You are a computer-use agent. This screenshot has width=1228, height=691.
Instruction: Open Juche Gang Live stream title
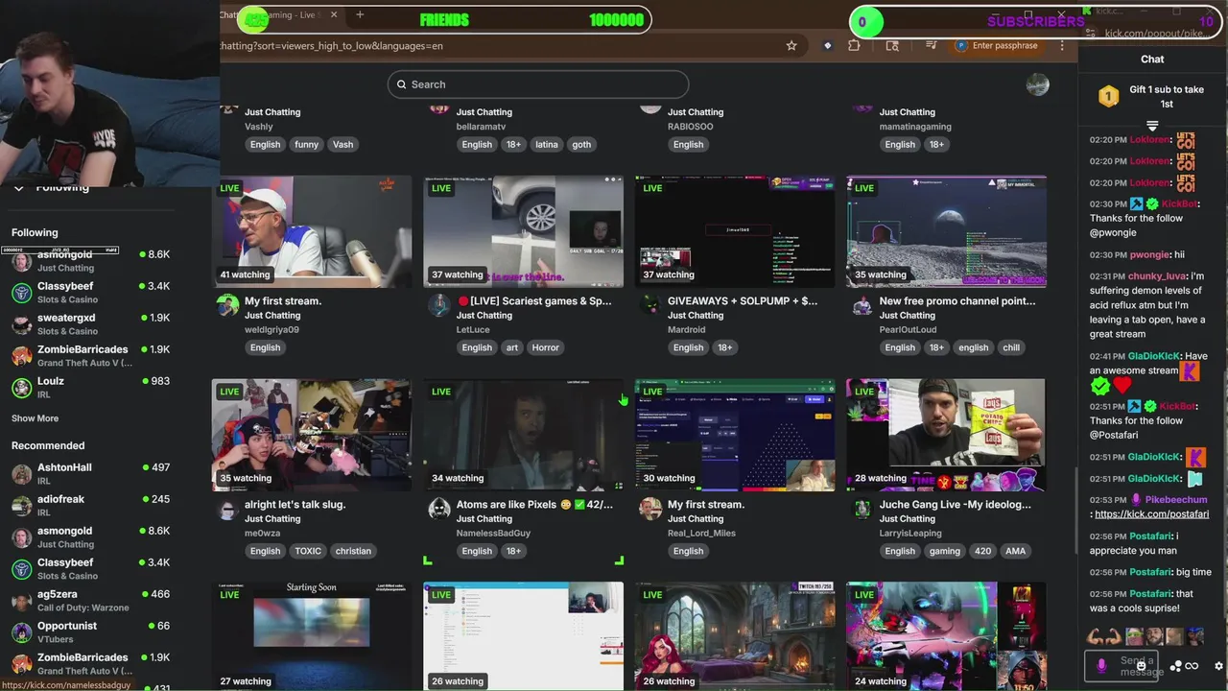click(956, 504)
